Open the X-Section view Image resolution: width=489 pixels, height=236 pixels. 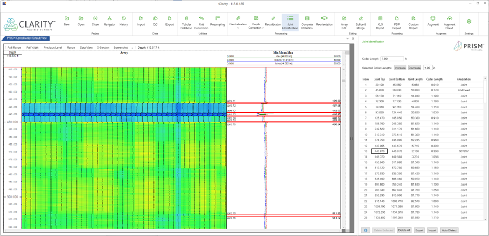[103, 48]
